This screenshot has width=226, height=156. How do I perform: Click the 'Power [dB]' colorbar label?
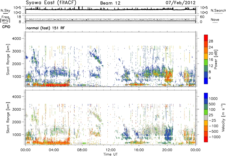pyautogui.click(x=216, y=59)
